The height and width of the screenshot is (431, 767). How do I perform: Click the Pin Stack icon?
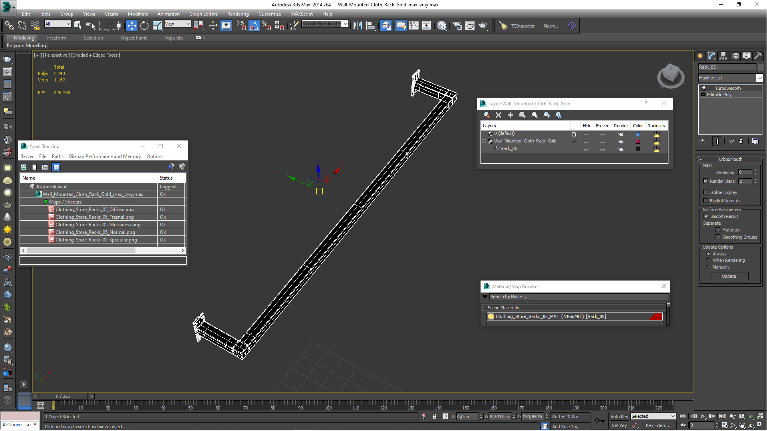[x=703, y=141]
